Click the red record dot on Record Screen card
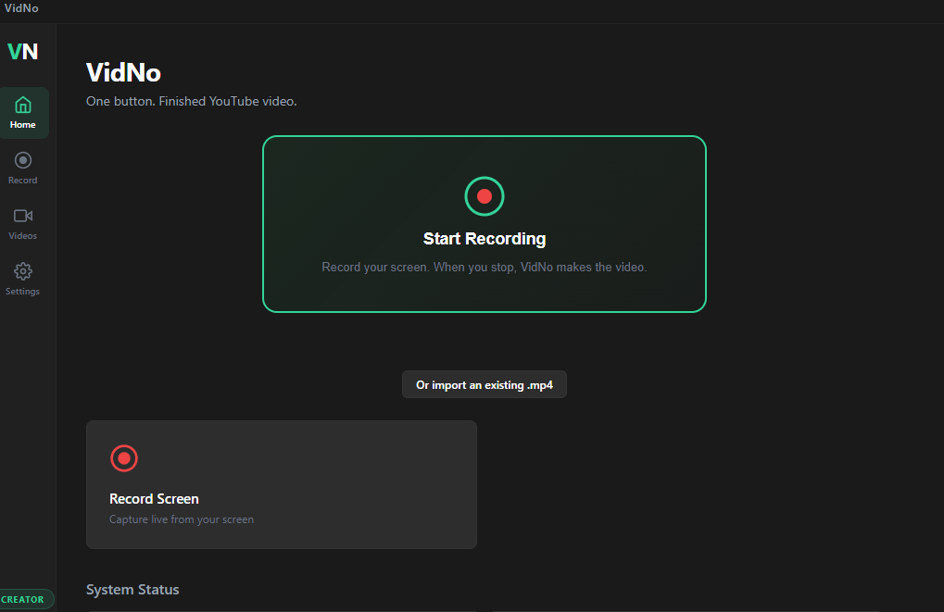 point(123,458)
